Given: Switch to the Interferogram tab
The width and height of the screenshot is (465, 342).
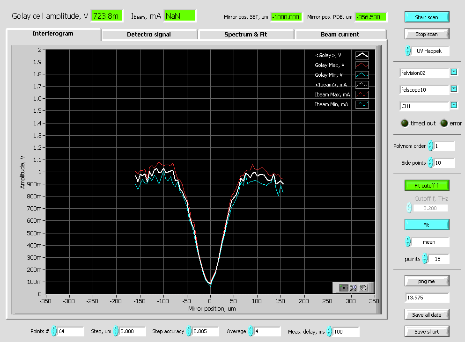Looking at the screenshot, I should point(53,34).
